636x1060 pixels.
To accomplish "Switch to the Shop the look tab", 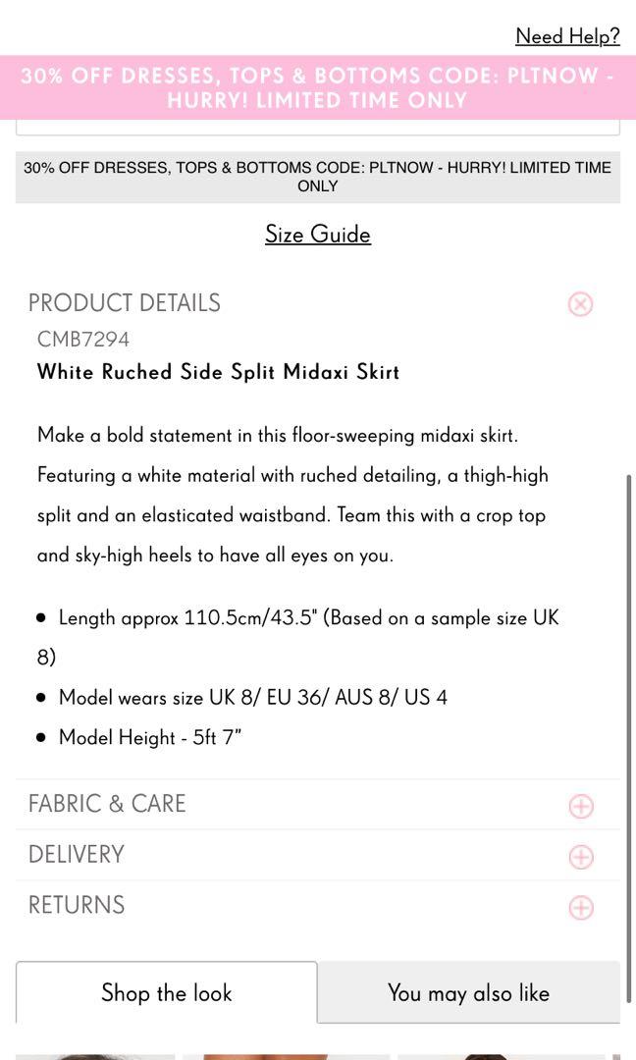I will (x=167, y=993).
